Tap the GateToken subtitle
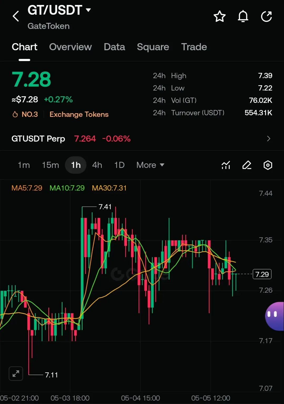This screenshot has height=404, width=284. pyautogui.click(x=49, y=26)
